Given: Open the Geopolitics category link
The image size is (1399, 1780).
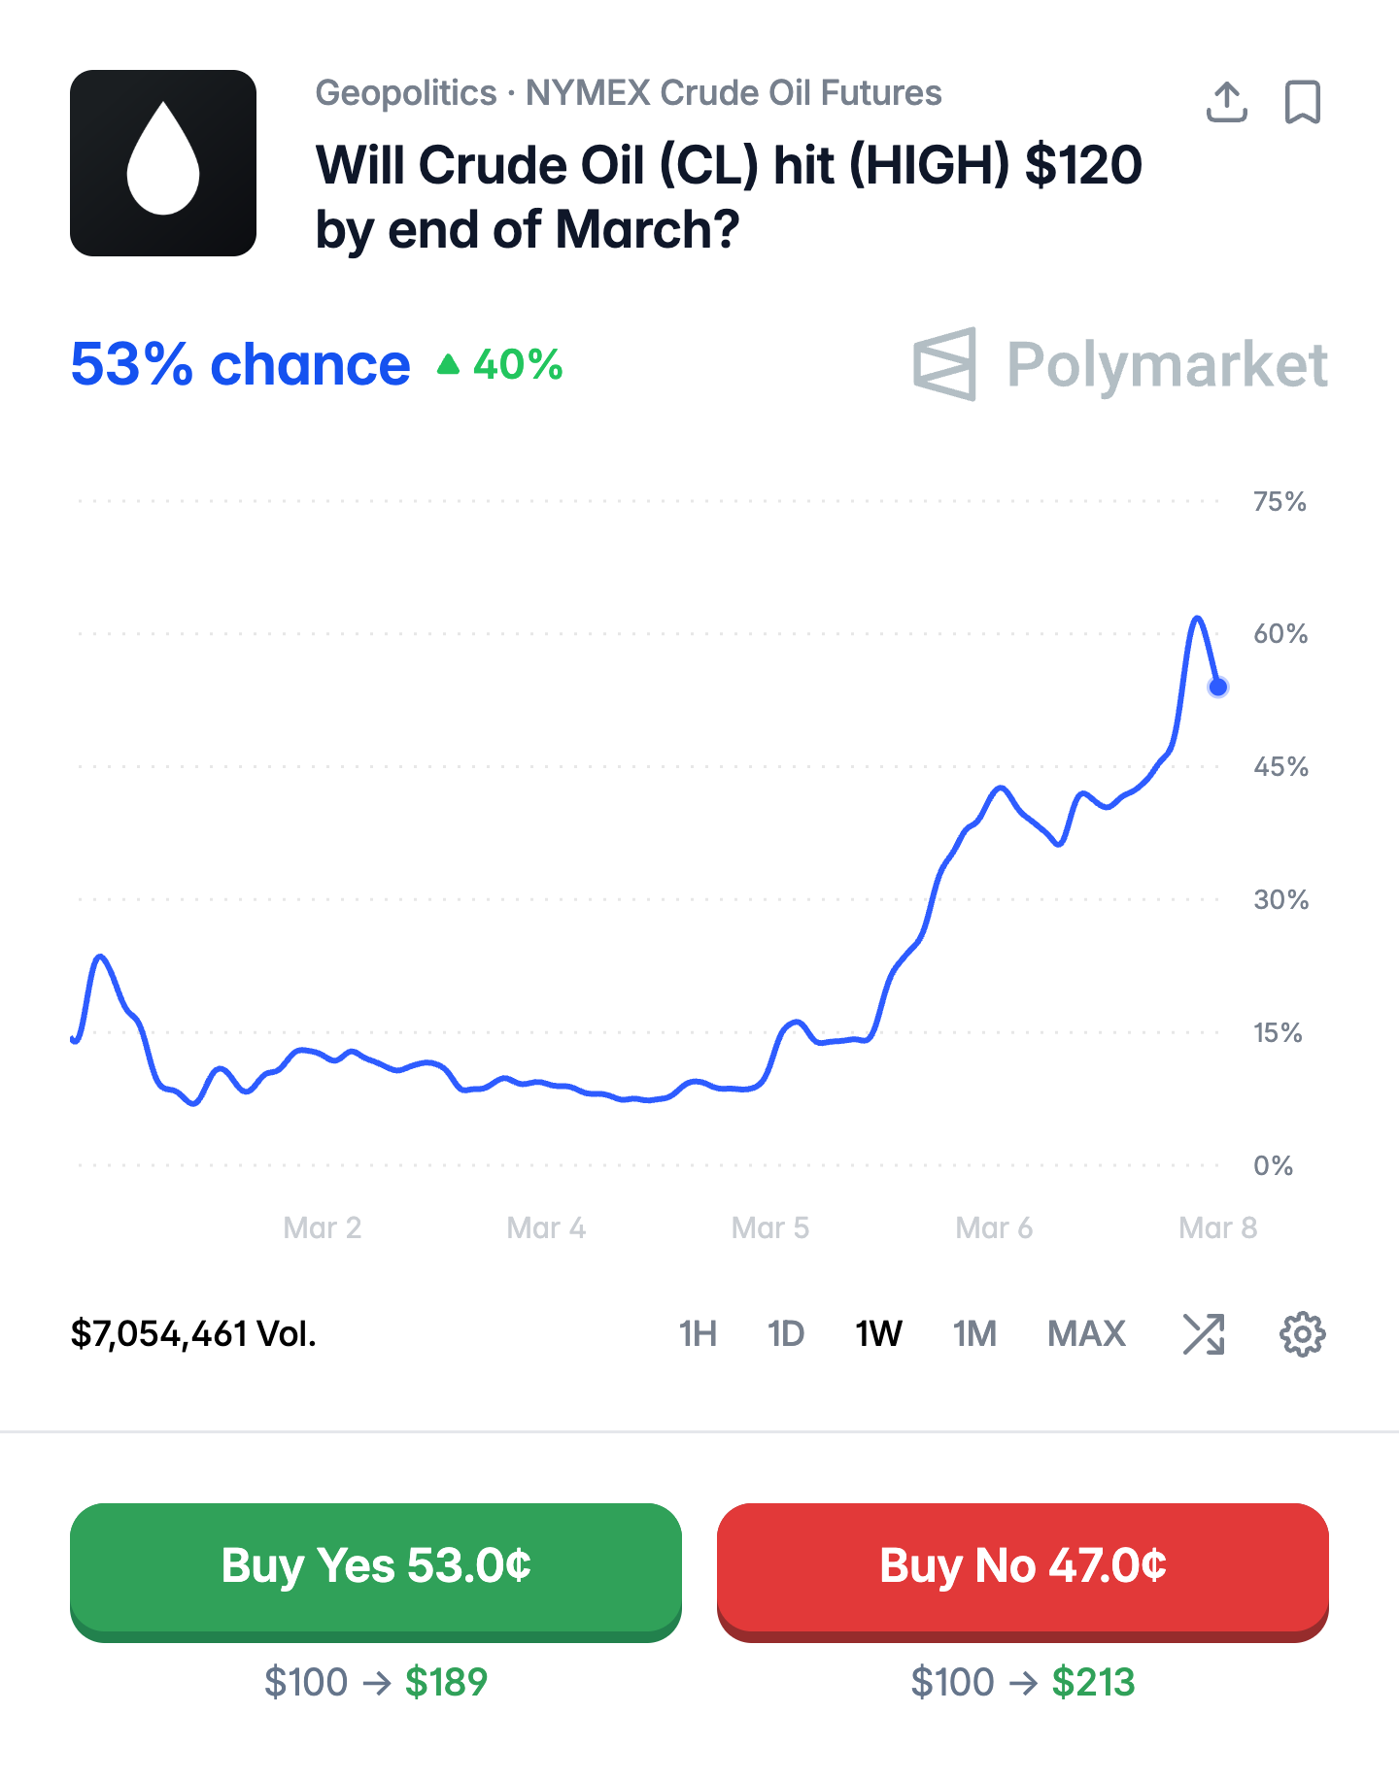Looking at the screenshot, I should click(x=406, y=93).
